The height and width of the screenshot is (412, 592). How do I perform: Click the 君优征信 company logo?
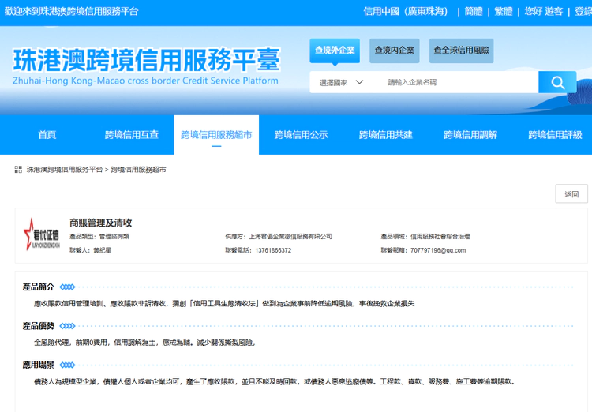point(40,235)
